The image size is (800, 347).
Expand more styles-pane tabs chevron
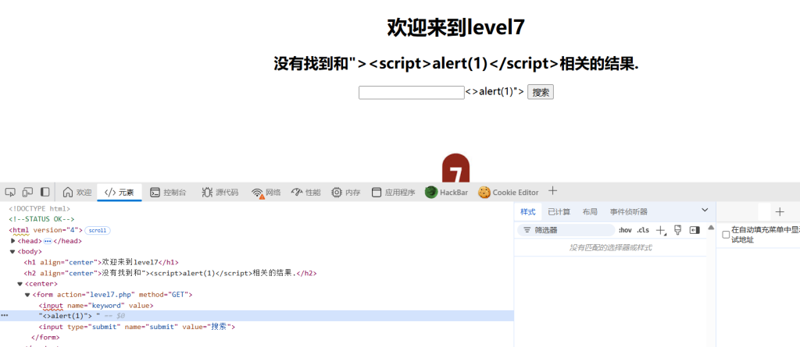click(705, 210)
